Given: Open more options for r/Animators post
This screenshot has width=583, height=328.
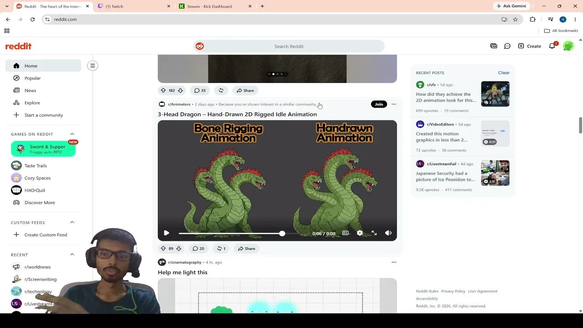Looking at the screenshot, I should [x=394, y=104].
